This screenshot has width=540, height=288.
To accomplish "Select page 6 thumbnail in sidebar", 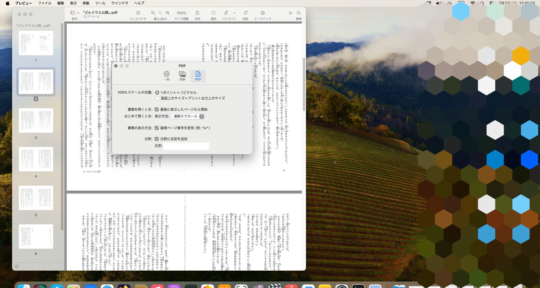I will click(36, 237).
